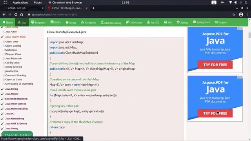The height and width of the screenshot is (141, 251).
Task: Click the SCROLL TO TOP button
Action: [17, 135]
